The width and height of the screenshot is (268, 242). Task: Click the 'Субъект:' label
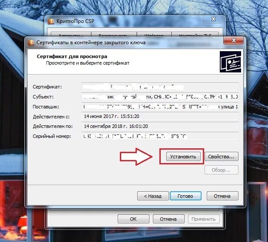coord(43,97)
